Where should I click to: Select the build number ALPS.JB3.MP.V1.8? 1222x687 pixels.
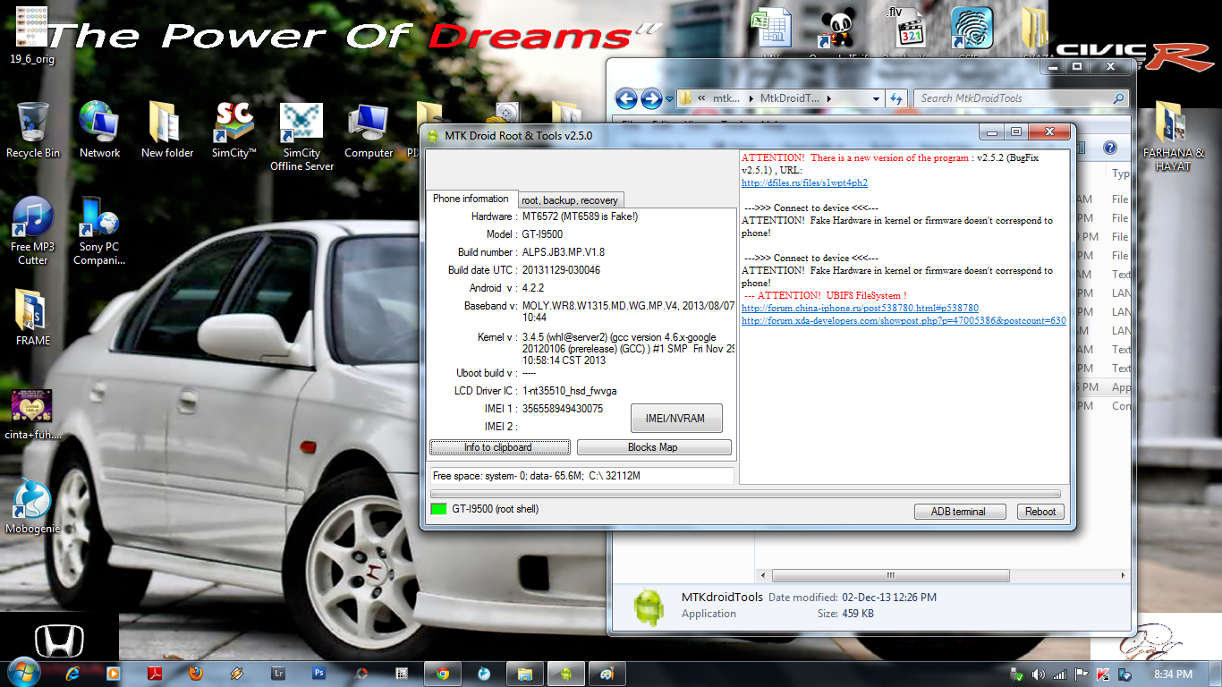[x=564, y=252]
